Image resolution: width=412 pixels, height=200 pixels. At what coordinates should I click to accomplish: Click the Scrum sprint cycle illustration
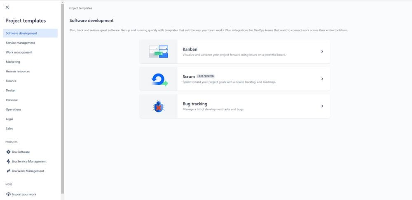pos(159,79)
